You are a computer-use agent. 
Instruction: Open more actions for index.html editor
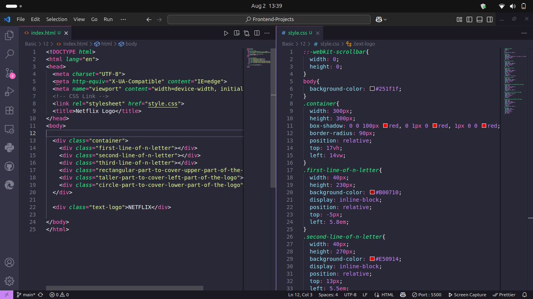[267, 33]
